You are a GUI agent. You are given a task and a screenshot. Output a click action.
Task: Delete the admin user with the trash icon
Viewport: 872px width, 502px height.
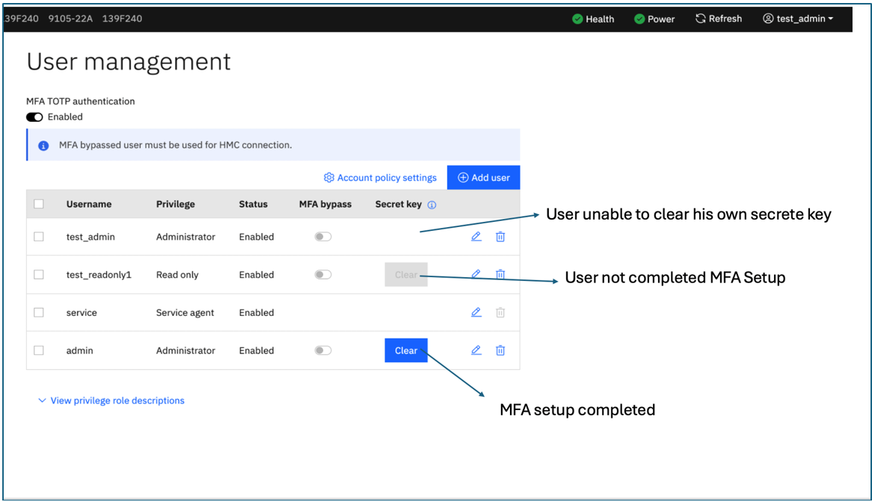(500, 350)
